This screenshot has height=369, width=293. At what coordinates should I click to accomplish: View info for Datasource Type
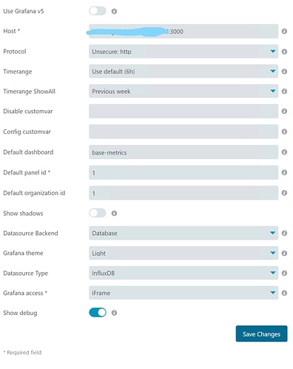tap(284, 273)
